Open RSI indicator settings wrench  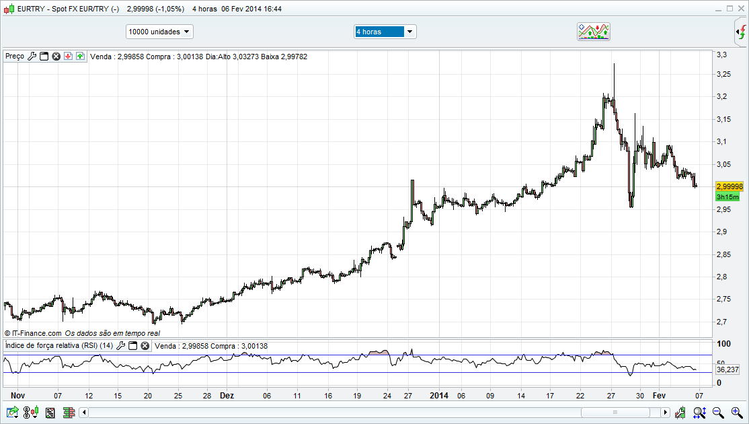121,346
